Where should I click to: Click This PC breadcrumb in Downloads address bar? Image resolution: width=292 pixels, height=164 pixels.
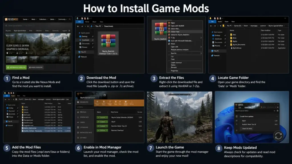click(x=98, y=26)
